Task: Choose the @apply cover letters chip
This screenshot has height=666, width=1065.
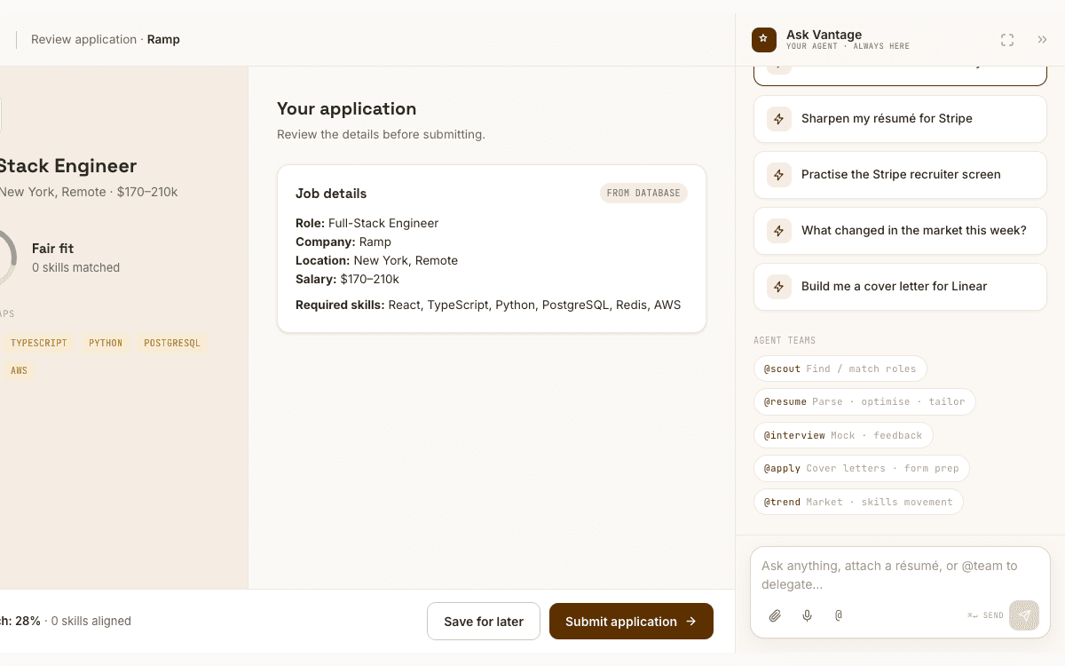Action: 862,468
